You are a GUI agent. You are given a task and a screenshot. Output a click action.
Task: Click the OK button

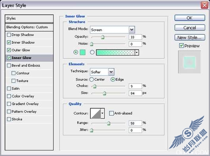pos(190,18)
